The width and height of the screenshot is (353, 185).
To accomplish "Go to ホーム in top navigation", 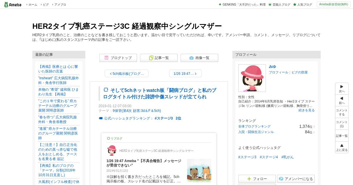I will 33,5.
